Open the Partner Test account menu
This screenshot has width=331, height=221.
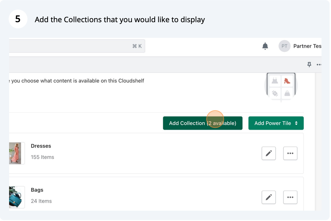pyautogui.click(x=307, y=46)
